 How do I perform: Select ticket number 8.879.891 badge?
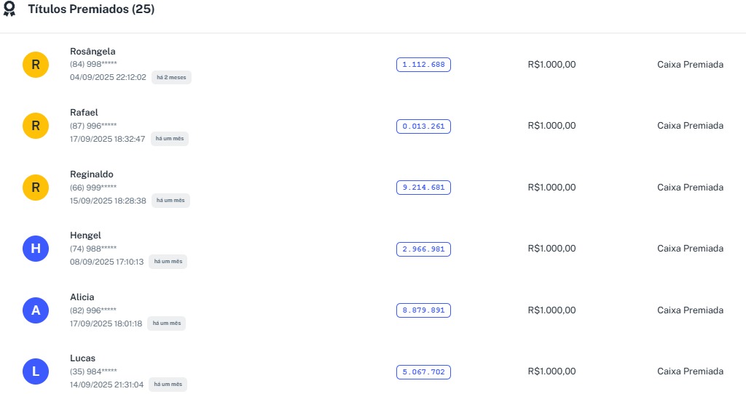(423, 310)
